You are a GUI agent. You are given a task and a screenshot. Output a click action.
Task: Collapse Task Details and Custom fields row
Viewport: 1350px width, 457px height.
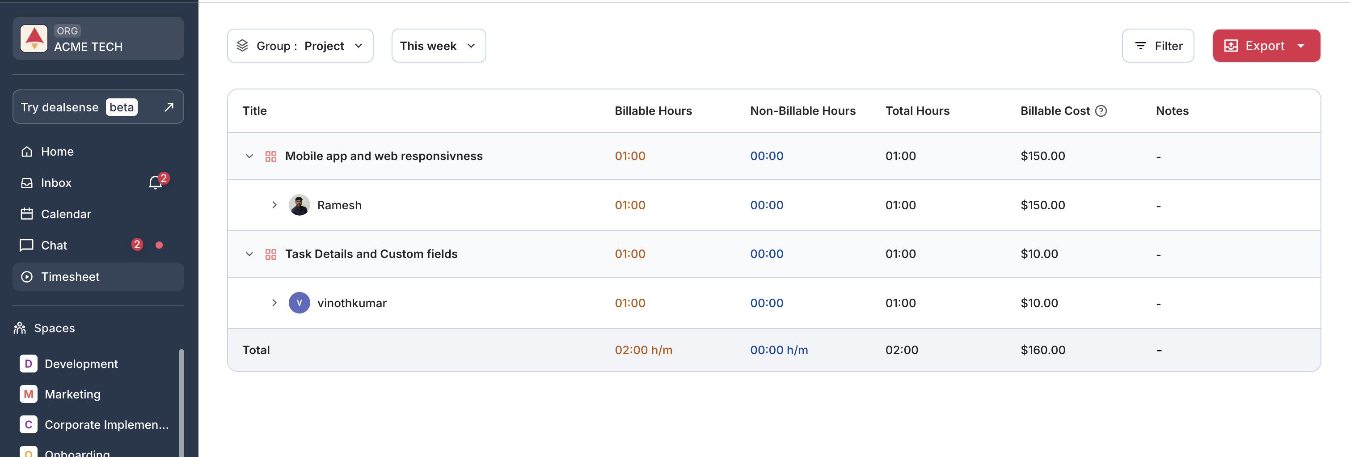249,254
